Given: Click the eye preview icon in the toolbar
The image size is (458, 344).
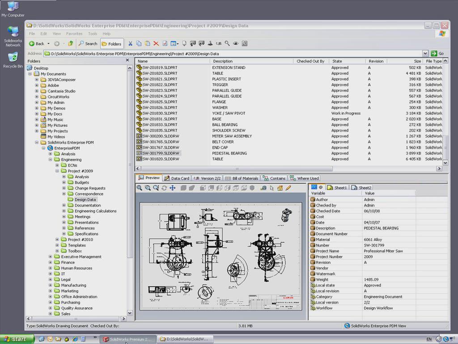Looking at the screenshot, I should pyautogui.click(x=236, y=43).
